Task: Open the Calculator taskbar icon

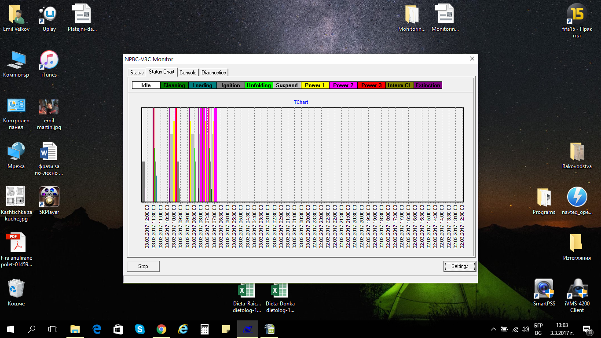Action: coord(205,329)
